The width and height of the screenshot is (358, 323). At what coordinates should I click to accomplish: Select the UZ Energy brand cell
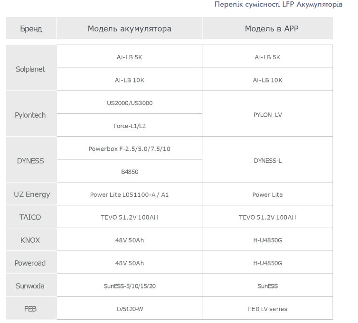(32, 194)
